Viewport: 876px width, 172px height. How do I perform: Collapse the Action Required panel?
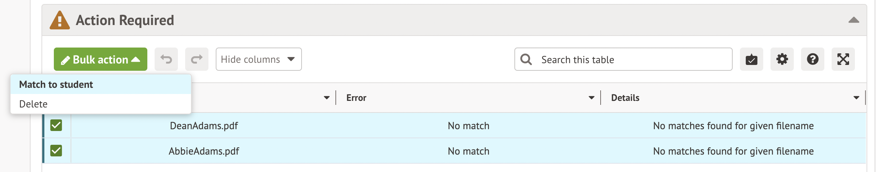coord(853,20)
